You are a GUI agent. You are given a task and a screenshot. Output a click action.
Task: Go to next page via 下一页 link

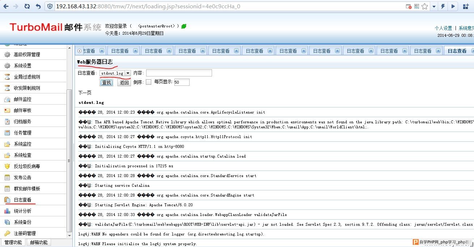tap(85, 93)
